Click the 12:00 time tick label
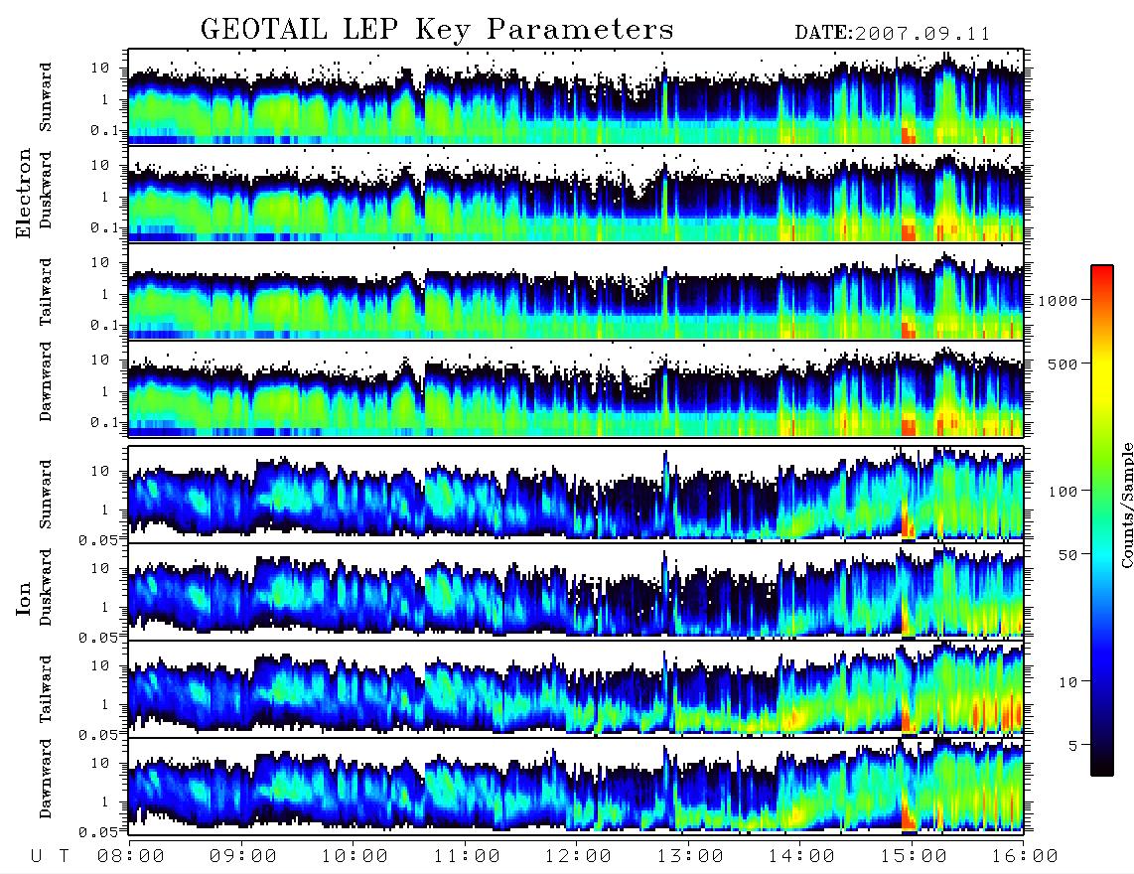The height and width of the screenshot is (874, 1134). coord(579,856)
